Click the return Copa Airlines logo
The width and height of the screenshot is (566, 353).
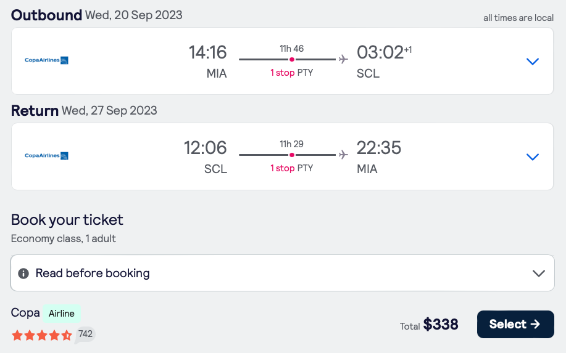(46, 156)
